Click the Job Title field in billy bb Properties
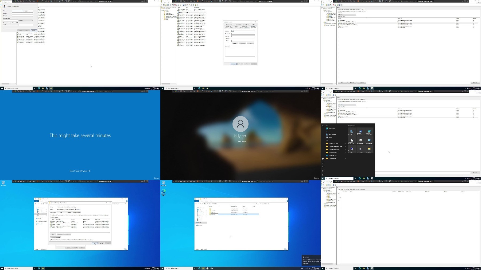Image resolution: width=481 pixels, height=270 pixels. pos(243,31)
